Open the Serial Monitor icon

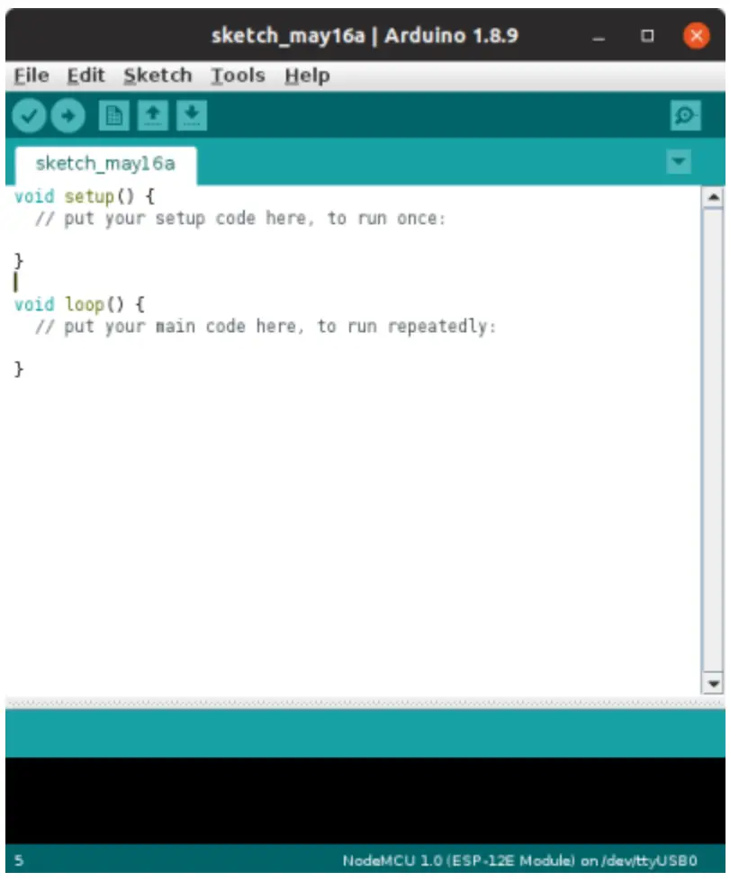point(685,116)
